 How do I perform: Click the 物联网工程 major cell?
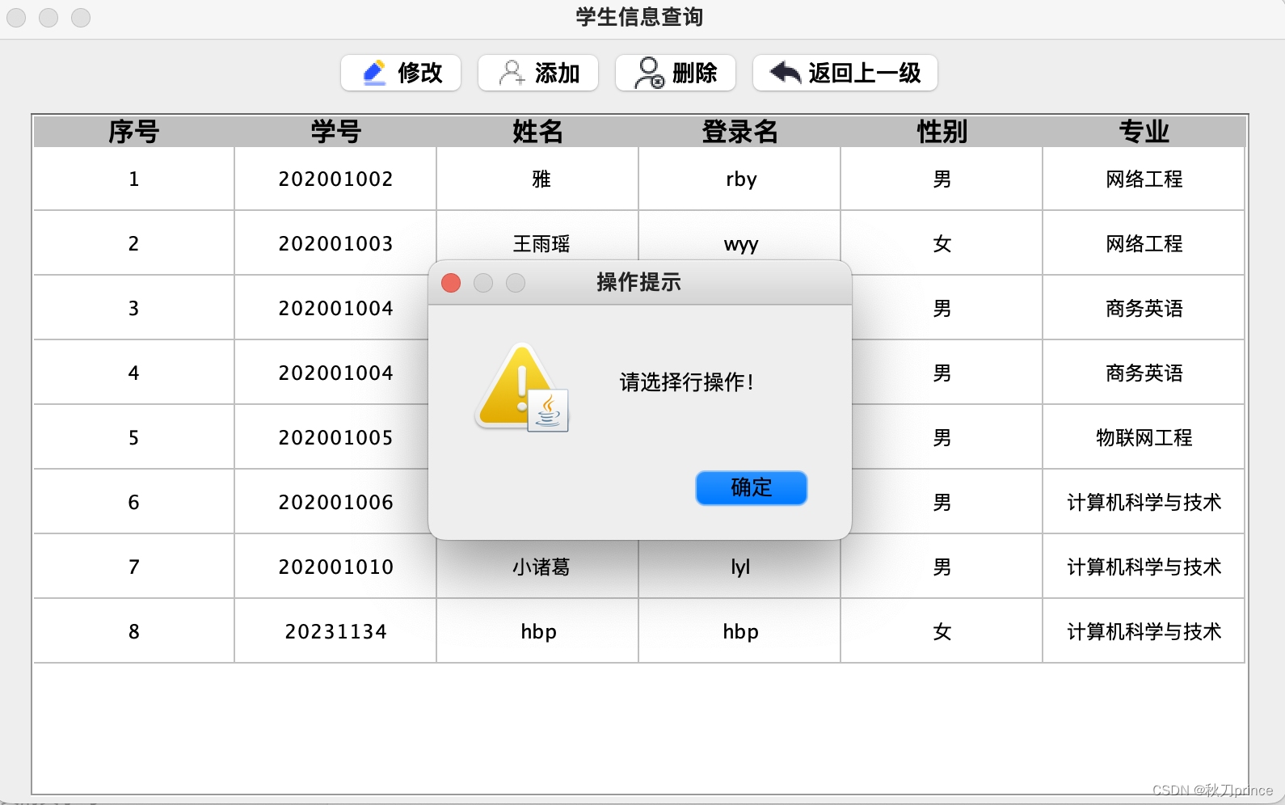point(1144,437)
